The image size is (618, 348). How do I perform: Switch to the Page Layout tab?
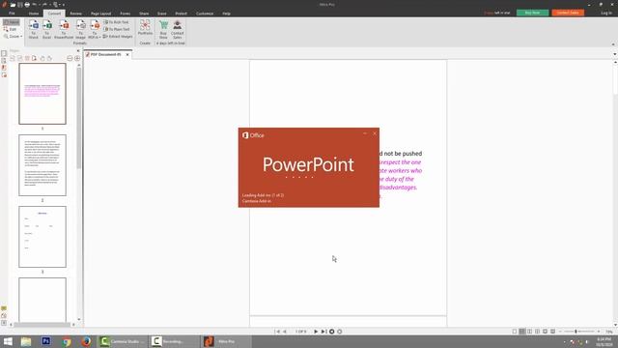click(x=100, y=14)
